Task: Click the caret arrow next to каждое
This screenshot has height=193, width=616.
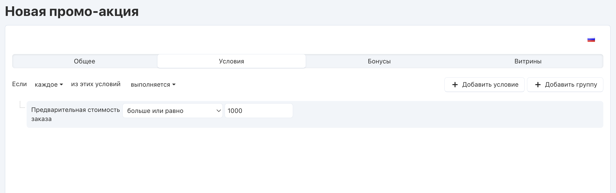Action: click(x=61, y=85)
